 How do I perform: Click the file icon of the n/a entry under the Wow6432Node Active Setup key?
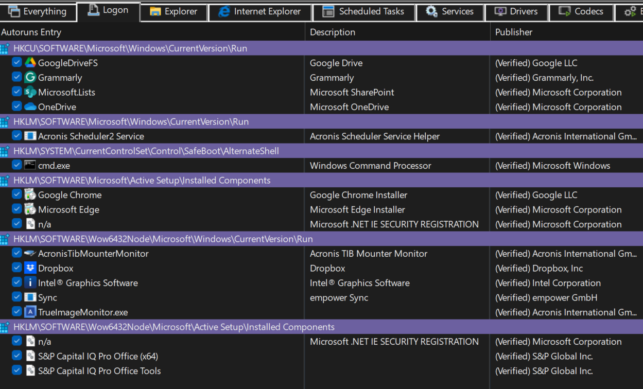(30, 342)
